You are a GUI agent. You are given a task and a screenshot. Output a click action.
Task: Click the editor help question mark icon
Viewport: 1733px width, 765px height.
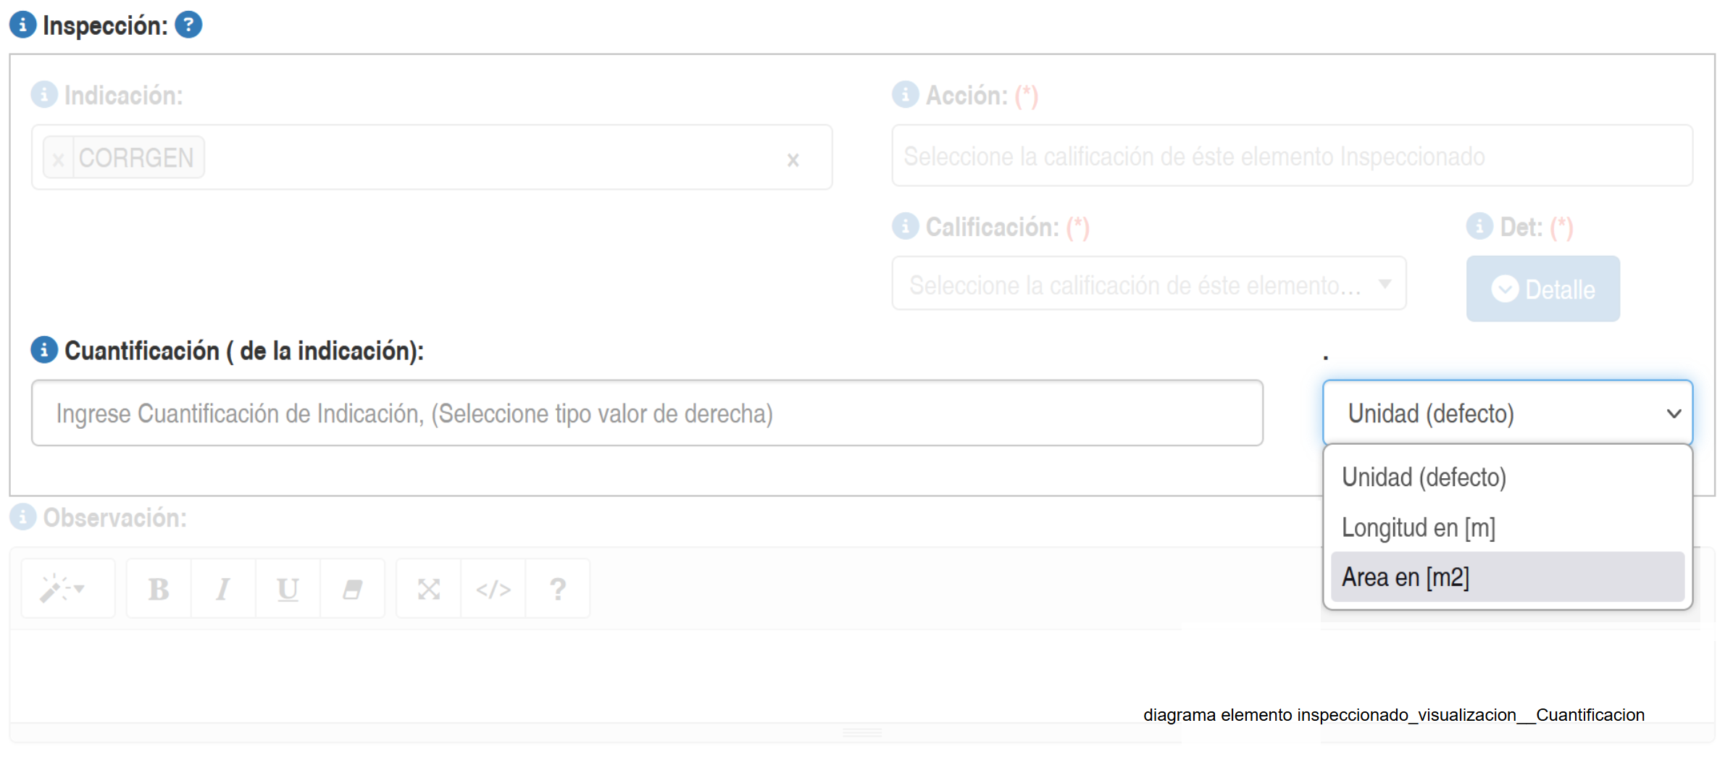click(x=557, y=589)
